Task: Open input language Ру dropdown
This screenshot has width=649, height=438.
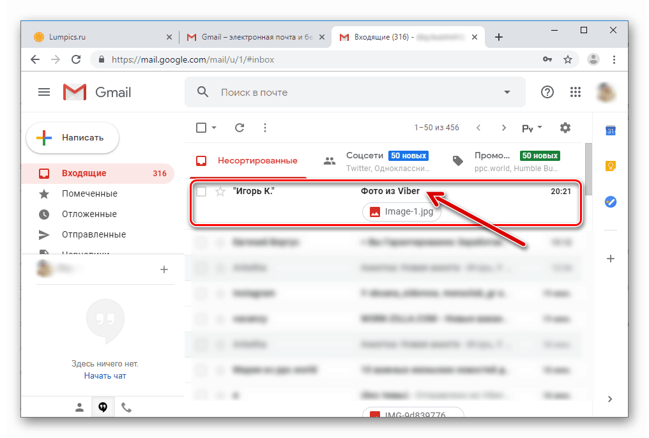Action: point(532,128)
